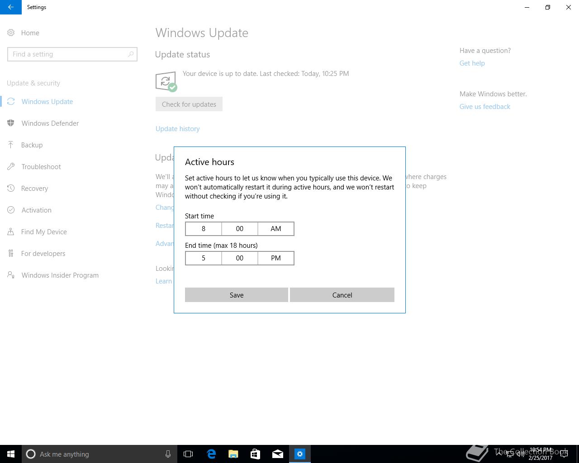Click the Cortana microphone icon
579x463 pixels.
click(x=168, y=454)
